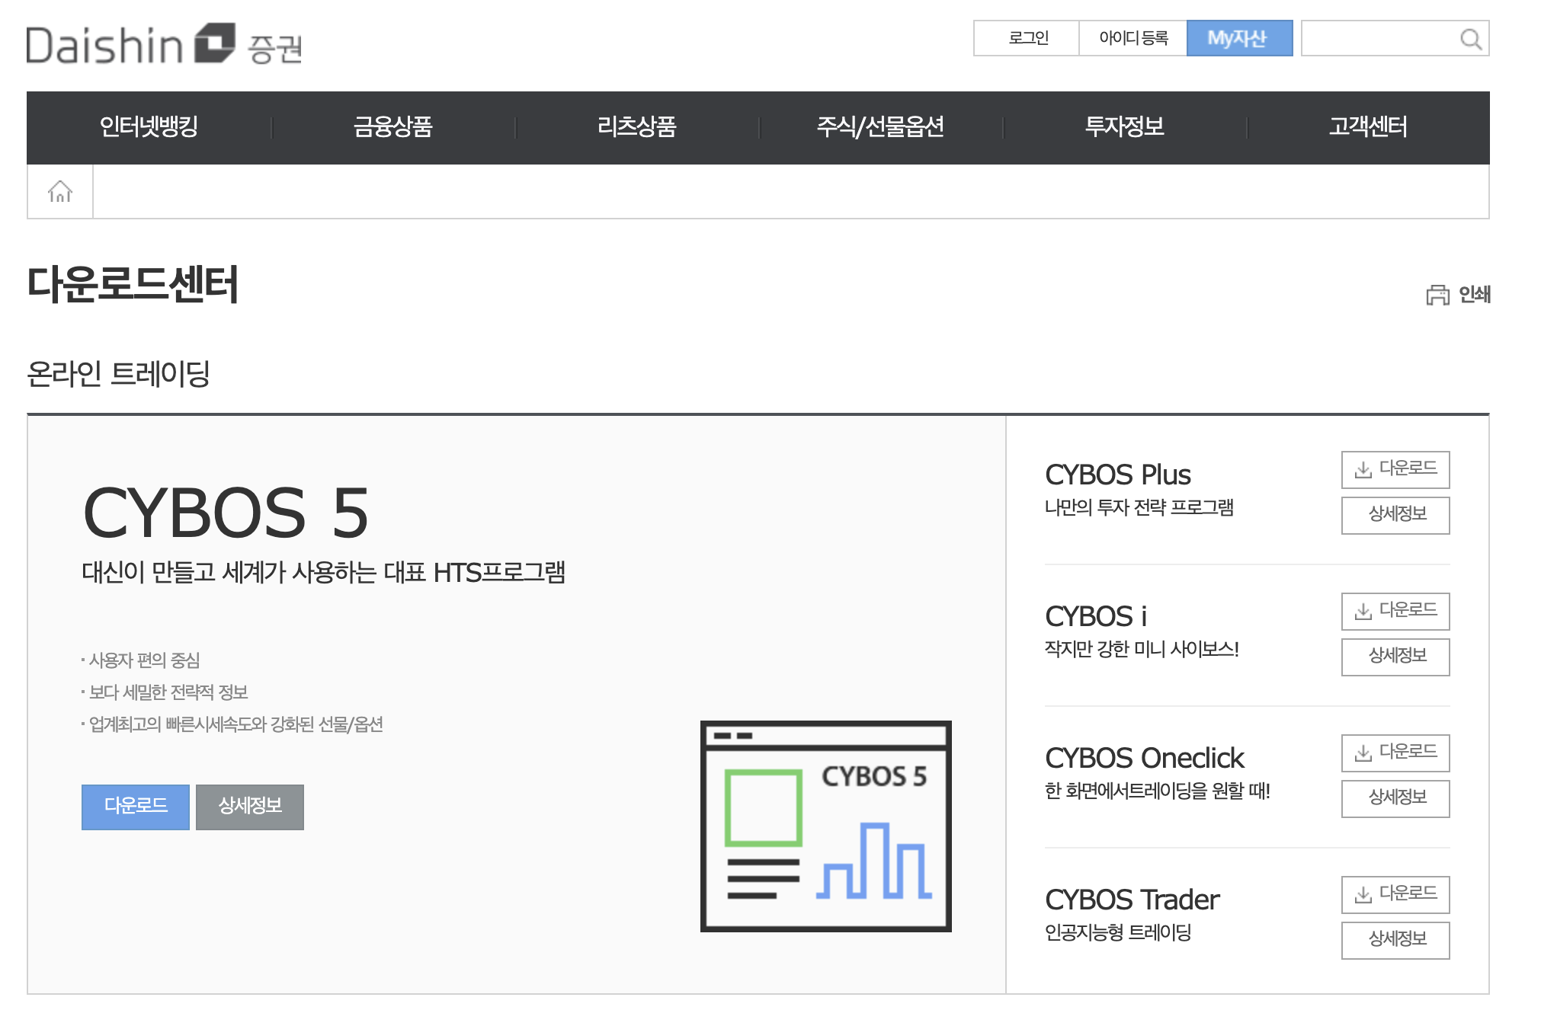Open the 고객센터 menu

click(x=1368, y=127)
